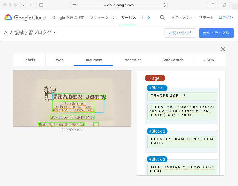Viewport: 238px width, 186px height.
Task: Open the サービス menu
Action: (x=129, y=18)
